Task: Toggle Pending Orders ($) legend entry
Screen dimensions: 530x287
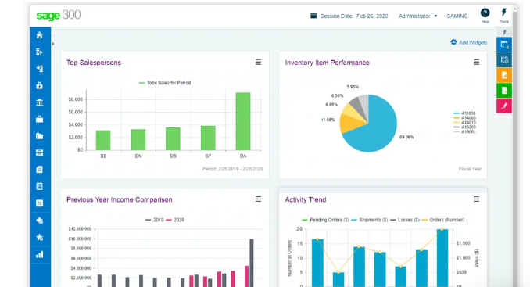Action: 325,220
